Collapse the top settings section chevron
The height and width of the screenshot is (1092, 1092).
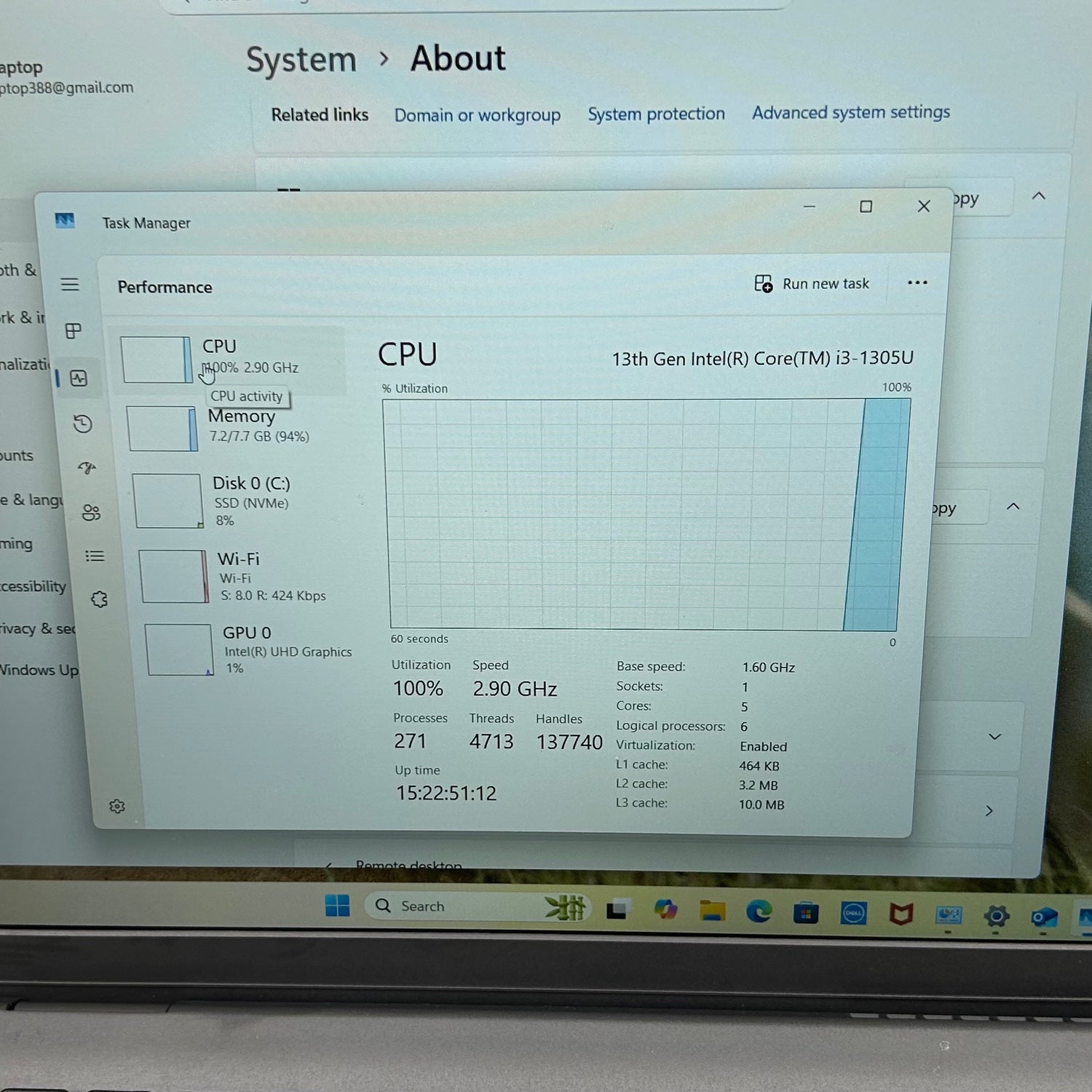pos(1039,196)
